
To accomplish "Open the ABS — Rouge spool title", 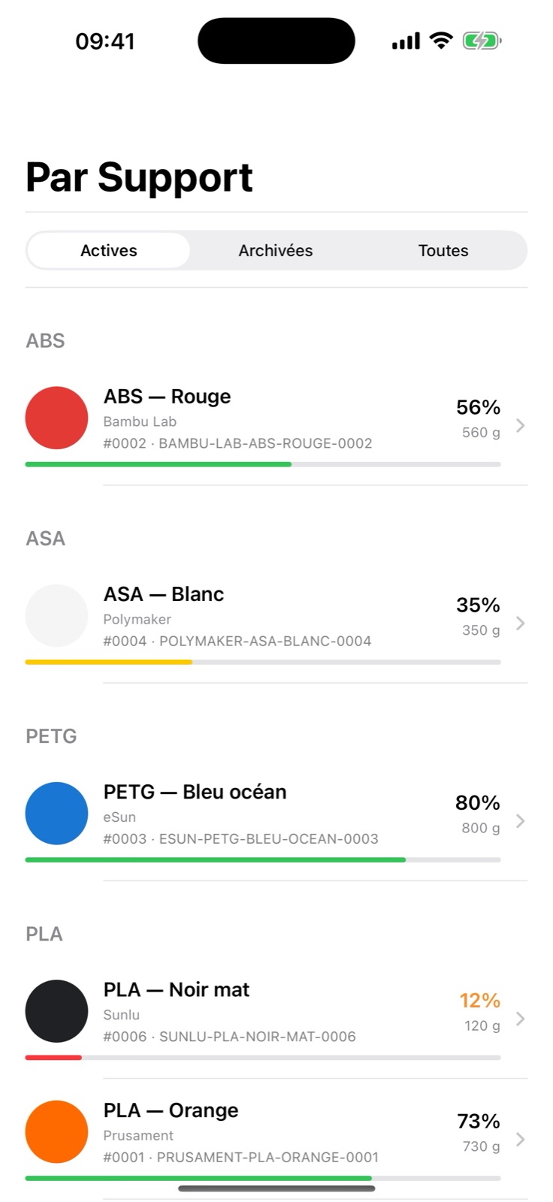I will [x=167, y=396].
